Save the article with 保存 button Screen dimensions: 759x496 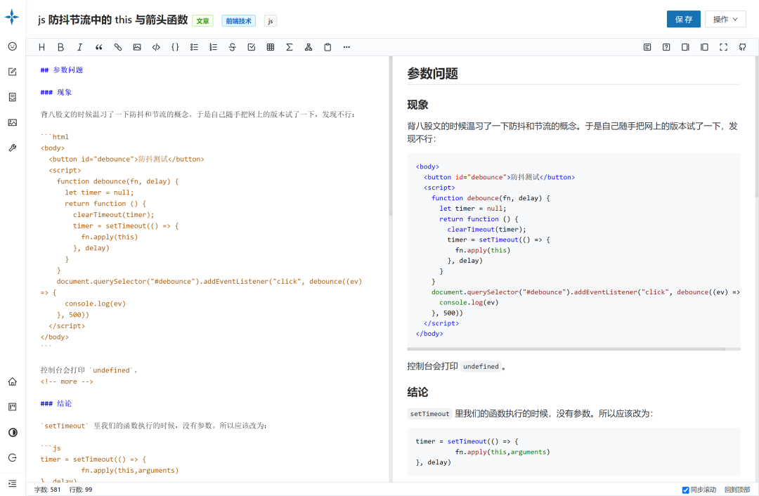pos(684,20)
